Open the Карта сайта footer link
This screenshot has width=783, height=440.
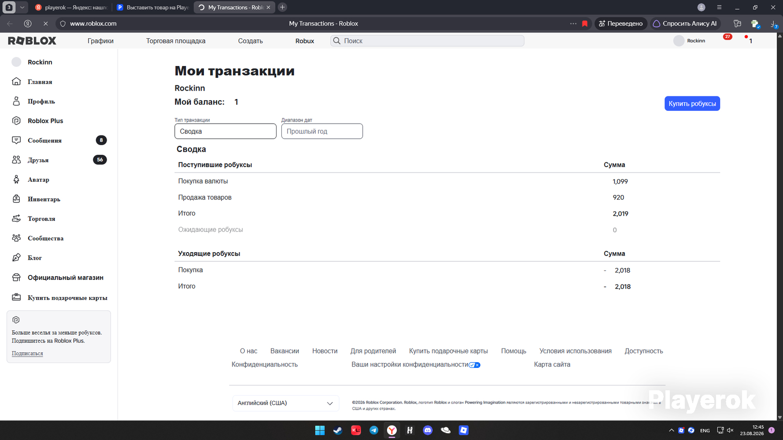click(x=552, y=364)
